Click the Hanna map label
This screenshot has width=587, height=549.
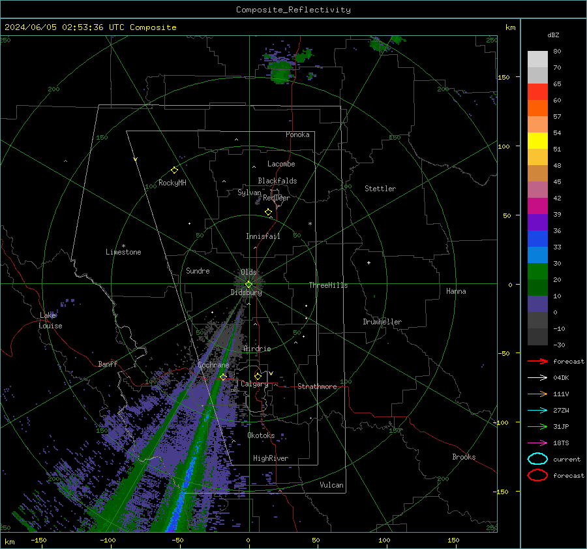(x=456, y=291)
